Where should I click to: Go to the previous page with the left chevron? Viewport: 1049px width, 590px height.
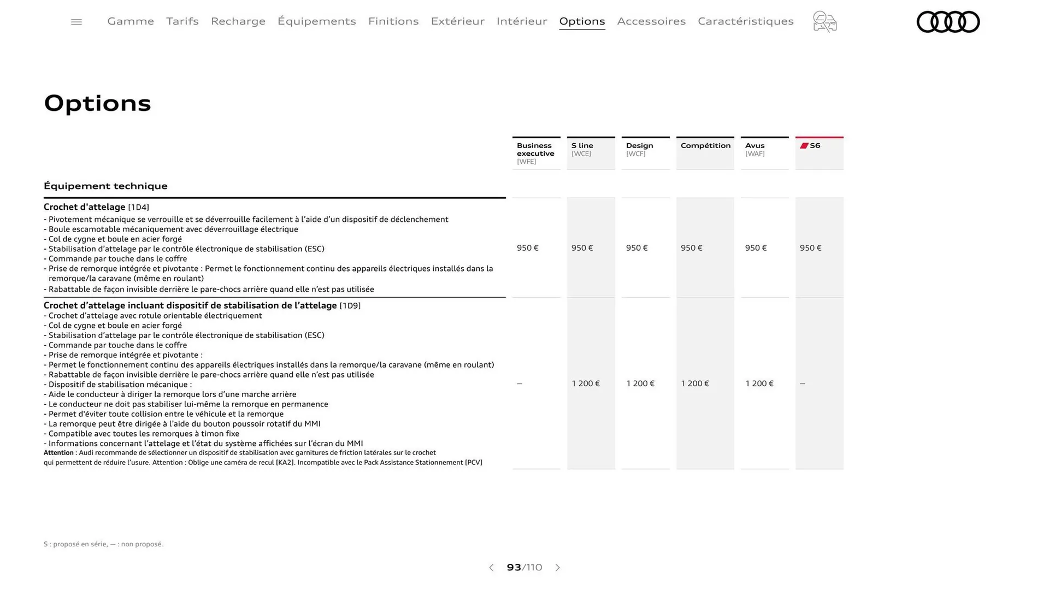[491, 568]
